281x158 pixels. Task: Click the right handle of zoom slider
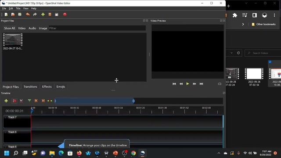[133, 101]
